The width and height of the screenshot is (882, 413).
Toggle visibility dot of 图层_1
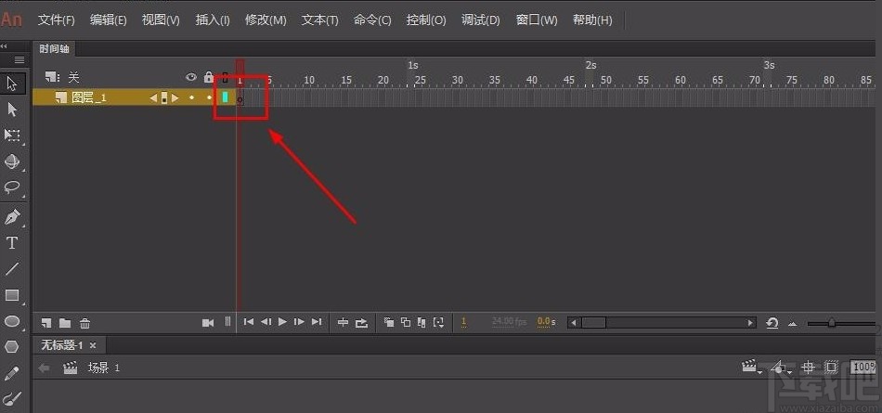point(191,97)
